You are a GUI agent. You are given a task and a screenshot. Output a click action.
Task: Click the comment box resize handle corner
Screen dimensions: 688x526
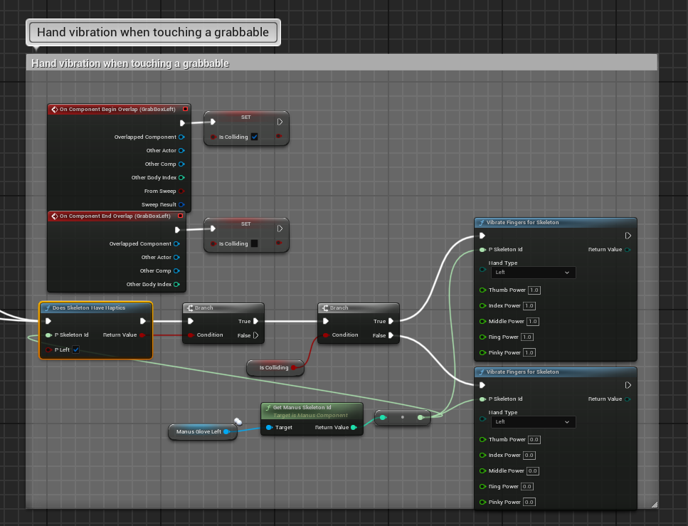(x=653, y=504)
